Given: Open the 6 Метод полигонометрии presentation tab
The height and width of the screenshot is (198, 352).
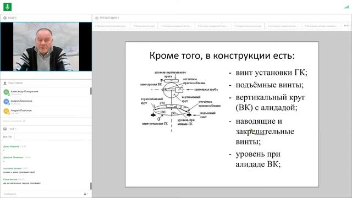Looking at the screenshot, I should click(x=111, y=26).
